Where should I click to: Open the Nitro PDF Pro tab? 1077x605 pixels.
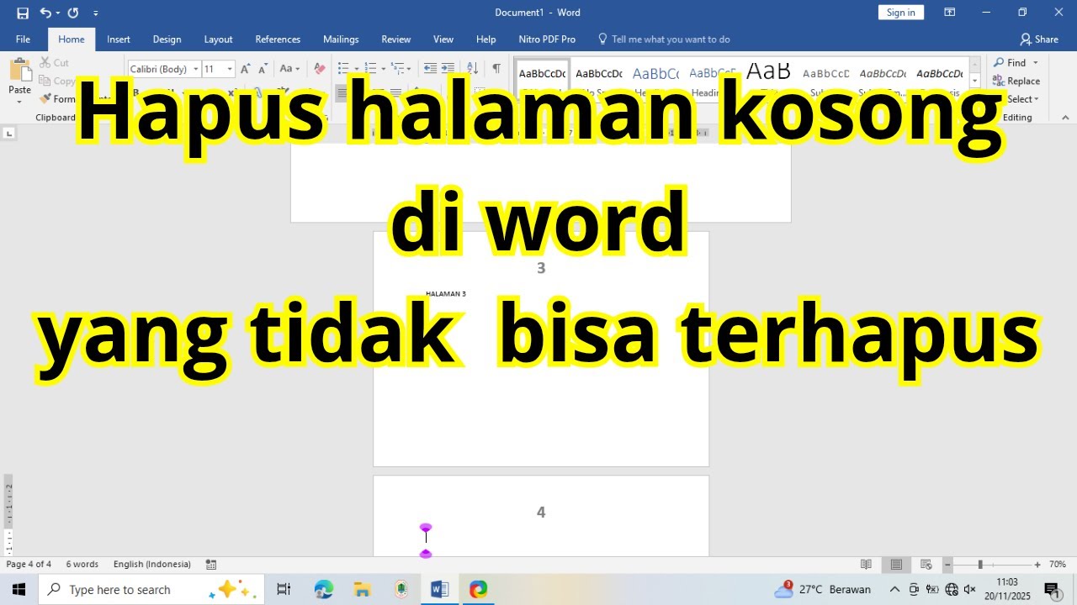pos(547,39)
